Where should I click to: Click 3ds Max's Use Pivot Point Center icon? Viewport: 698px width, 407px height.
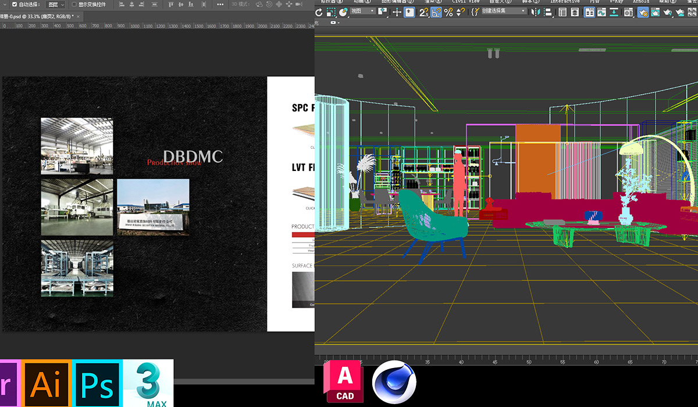pyautogui.click(x=383, y=12)
